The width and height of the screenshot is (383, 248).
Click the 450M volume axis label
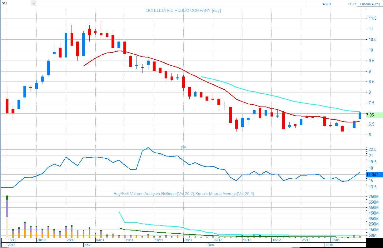pyautogui.click(x=373, y=213)
